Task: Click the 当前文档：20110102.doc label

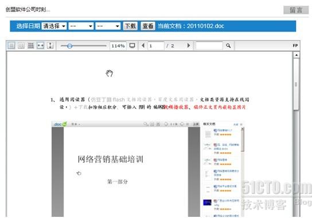Action: coord(191,26)
